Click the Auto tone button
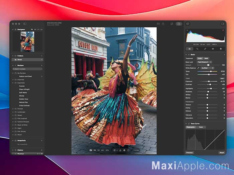 point(222,79)
